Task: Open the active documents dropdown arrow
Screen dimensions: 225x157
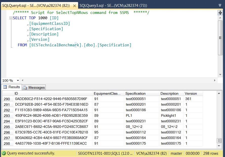Action: [220, 6]
